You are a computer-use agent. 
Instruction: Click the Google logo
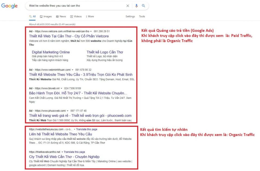[x=9, y=6]
